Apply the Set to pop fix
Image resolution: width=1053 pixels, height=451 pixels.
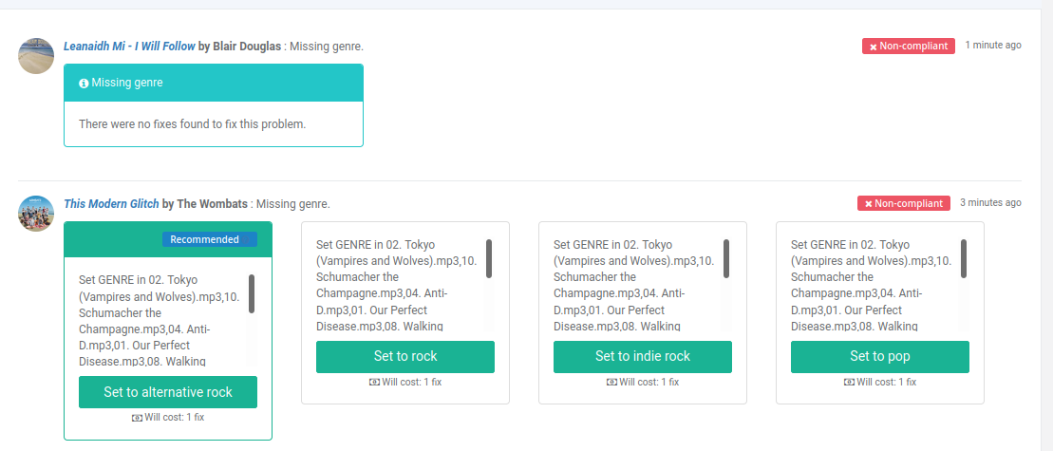(x=879, y=356)
